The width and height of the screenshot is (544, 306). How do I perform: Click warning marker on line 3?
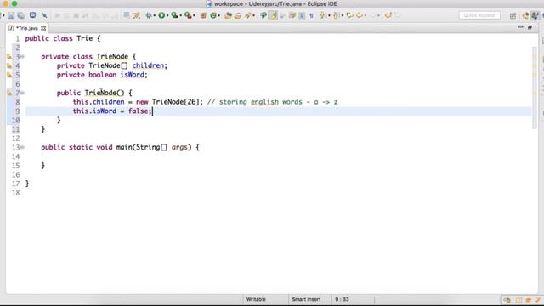[9, 57]
